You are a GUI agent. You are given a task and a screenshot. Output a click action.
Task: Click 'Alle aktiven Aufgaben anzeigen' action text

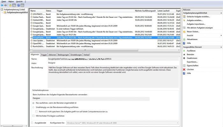(200, 28)
